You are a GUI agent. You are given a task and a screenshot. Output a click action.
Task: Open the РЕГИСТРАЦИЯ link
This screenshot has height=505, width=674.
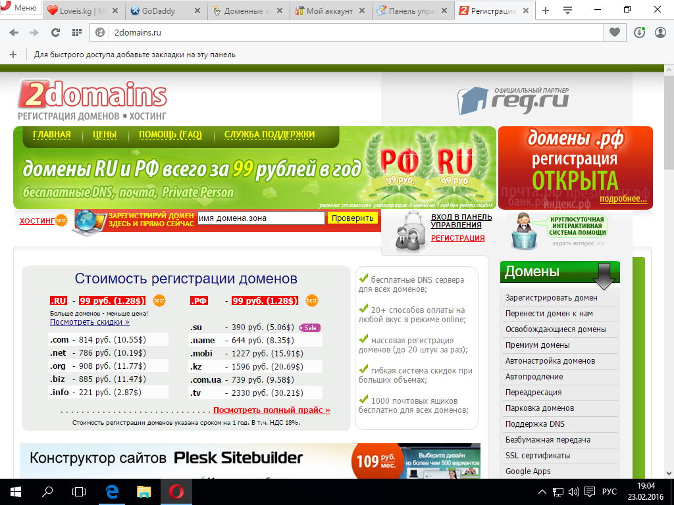[x=458, y=238]
